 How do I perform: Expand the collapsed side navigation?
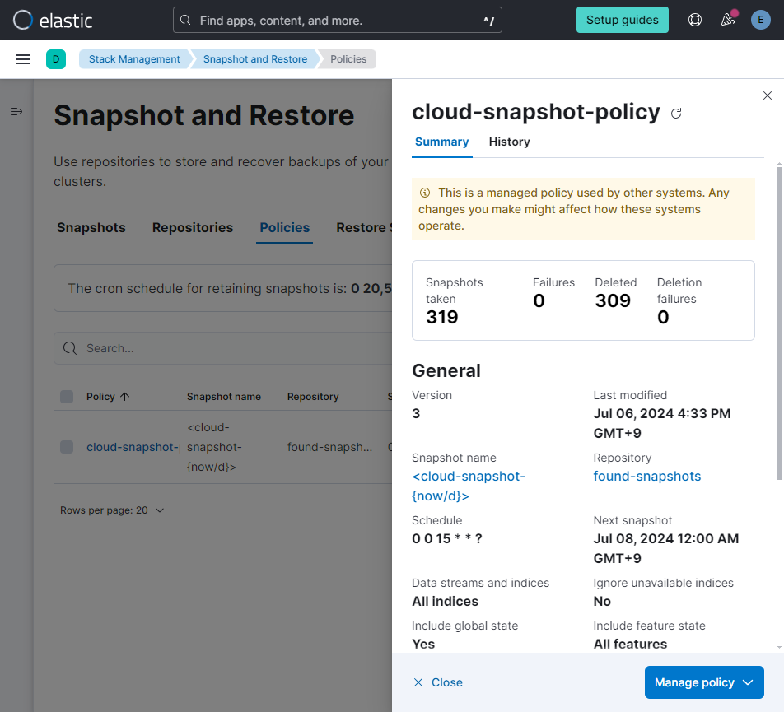(16, 111)
